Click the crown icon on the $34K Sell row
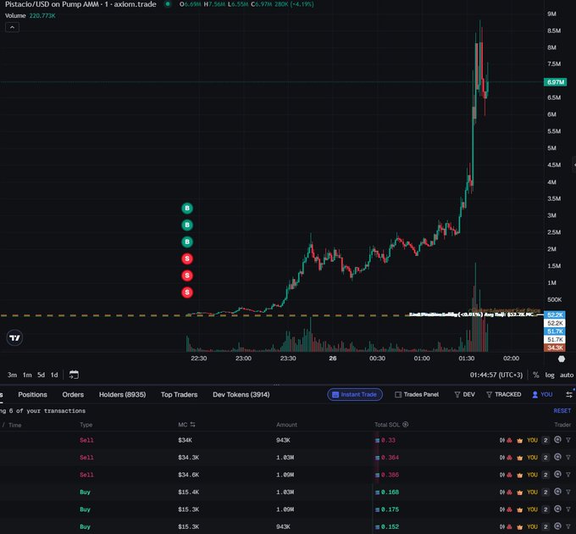Viewport: 576px width, 534px height. [x=519, y=440]
